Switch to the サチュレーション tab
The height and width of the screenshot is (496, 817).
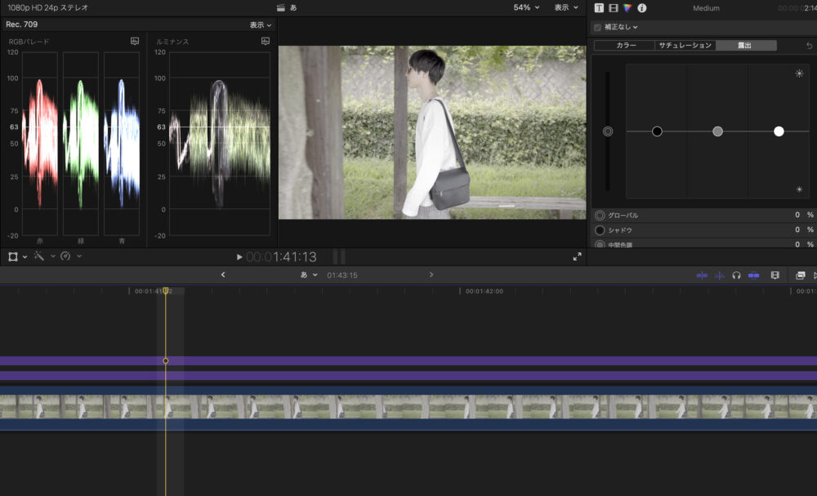(685, 46)
